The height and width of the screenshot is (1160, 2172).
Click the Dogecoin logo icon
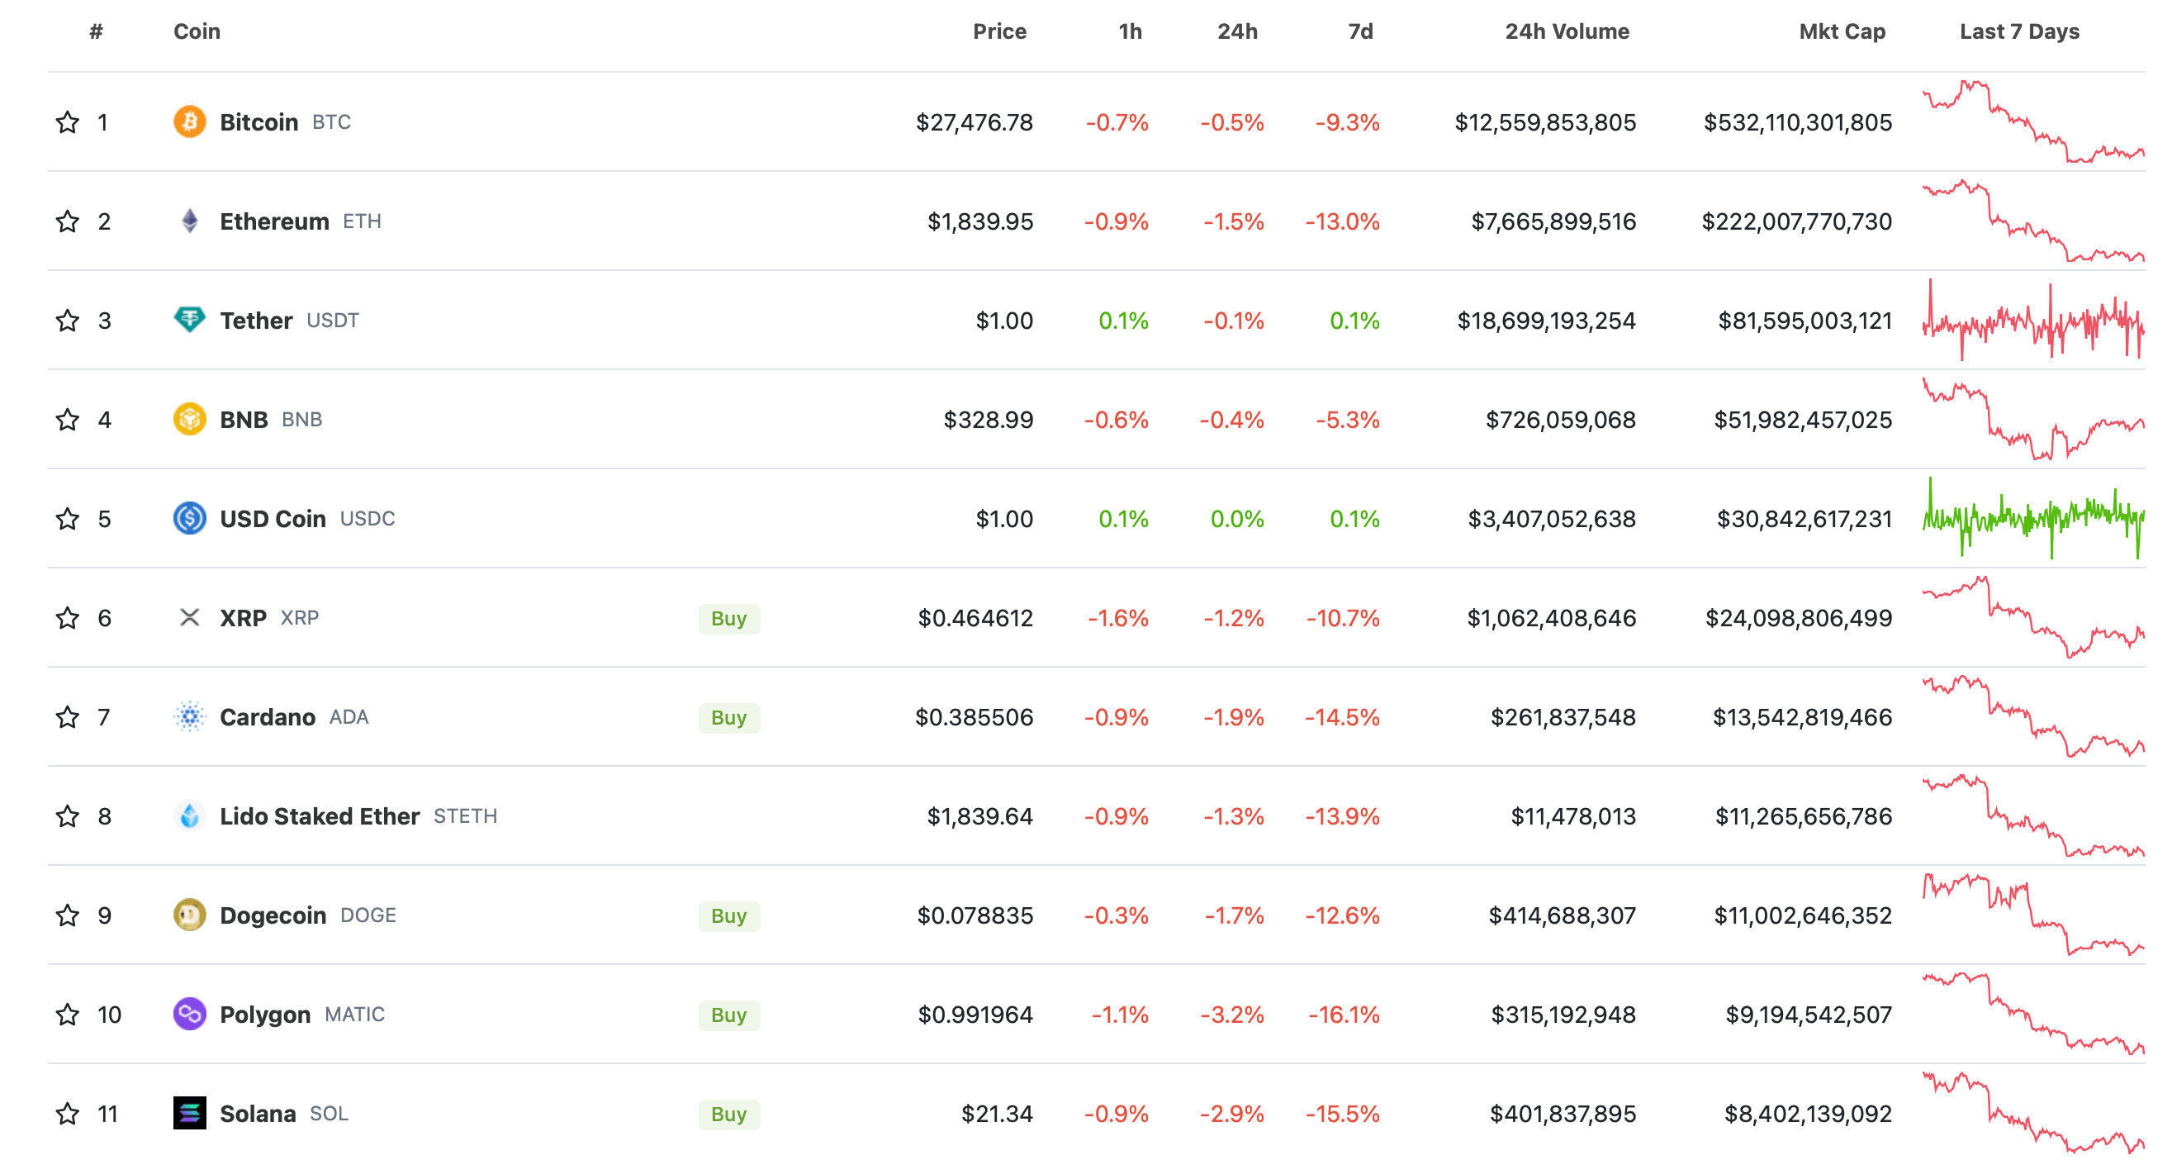point(190,915)
